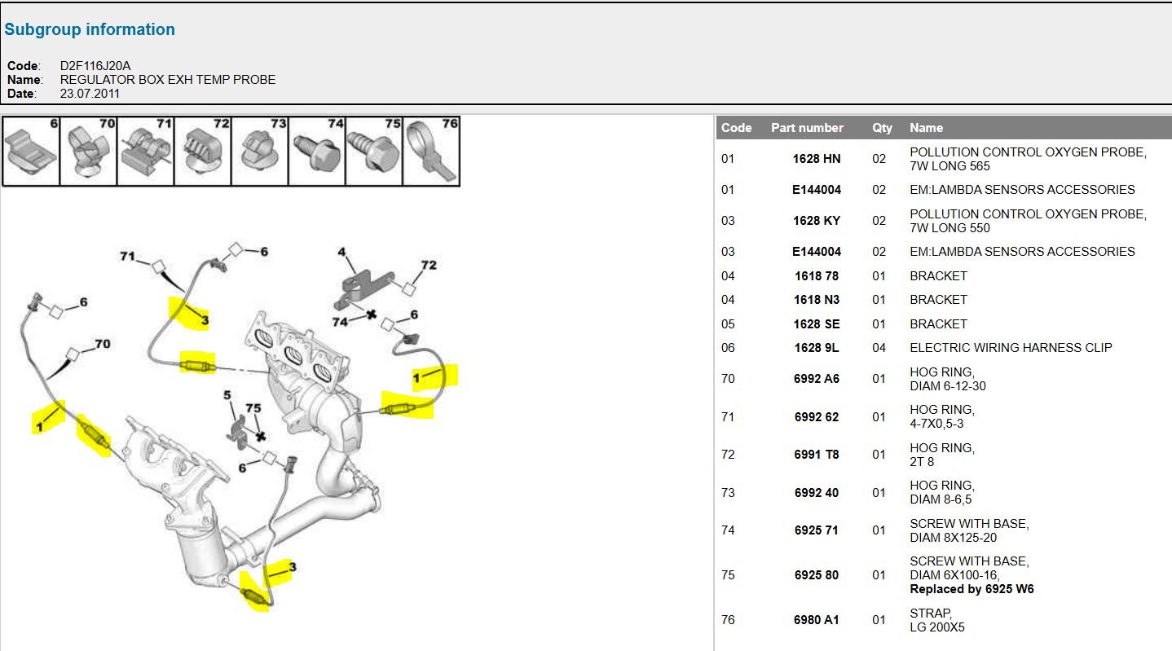Select part number 6925 80
Viewport: 1172px width, 651px height.
pos(817,575)
